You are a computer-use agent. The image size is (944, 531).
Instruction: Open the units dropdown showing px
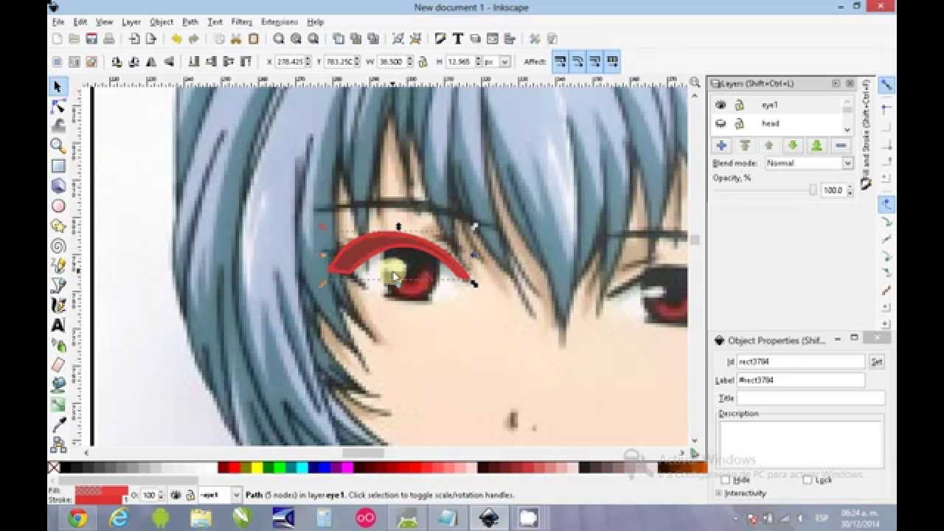point(504,61)
